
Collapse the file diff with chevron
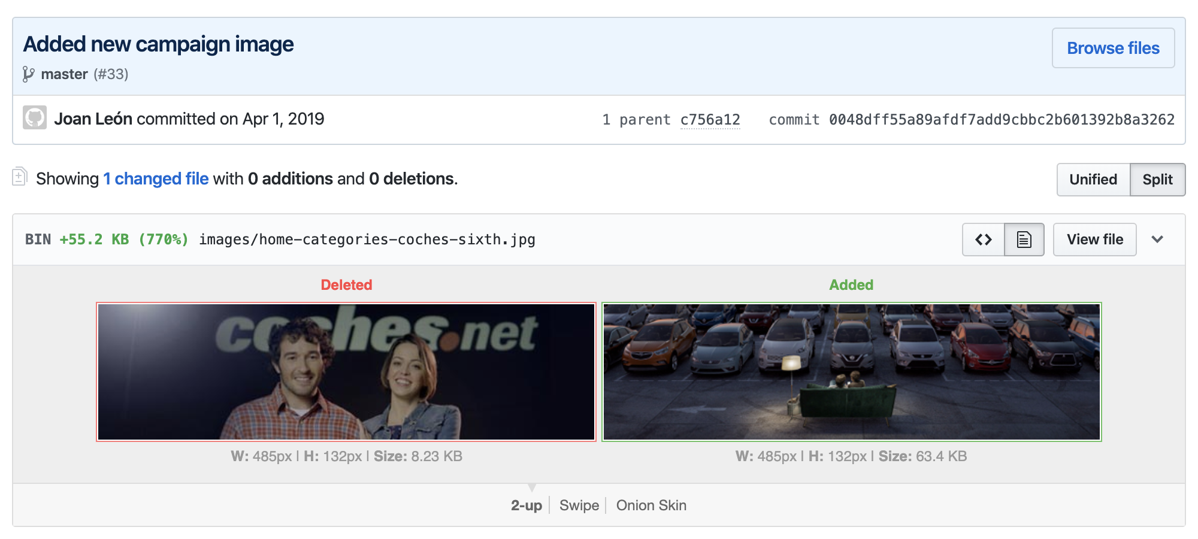coord(1157,240)
